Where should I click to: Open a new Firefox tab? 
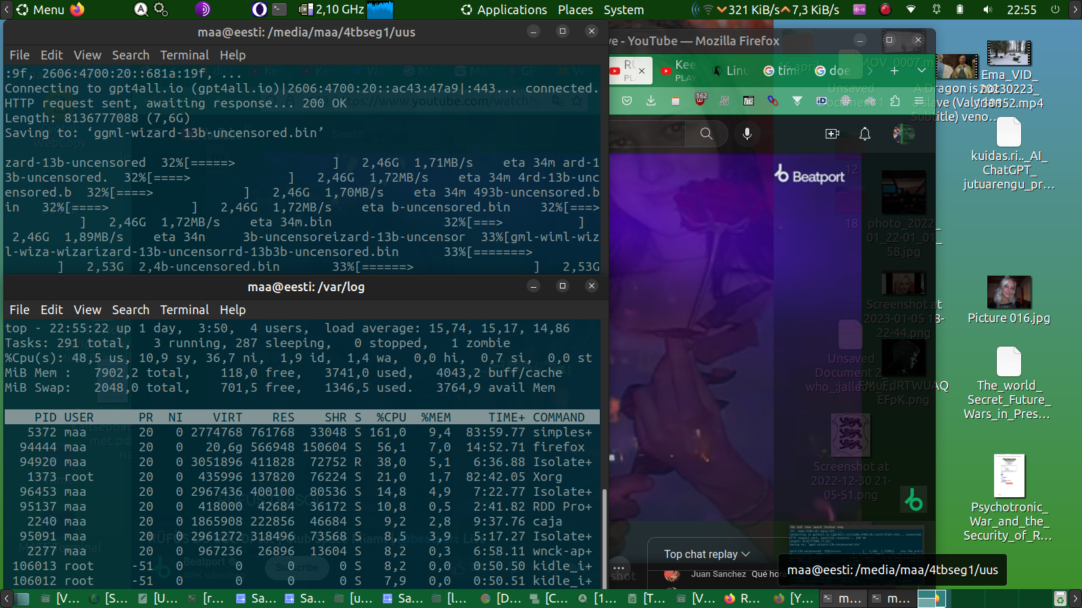pyautogui.click(x=894, y=70)
